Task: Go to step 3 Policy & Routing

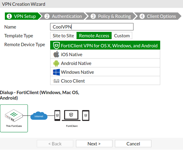Action: (111, 16)
